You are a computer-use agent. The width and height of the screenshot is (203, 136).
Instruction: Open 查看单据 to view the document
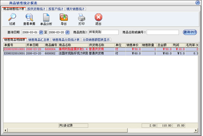(29, 18)
